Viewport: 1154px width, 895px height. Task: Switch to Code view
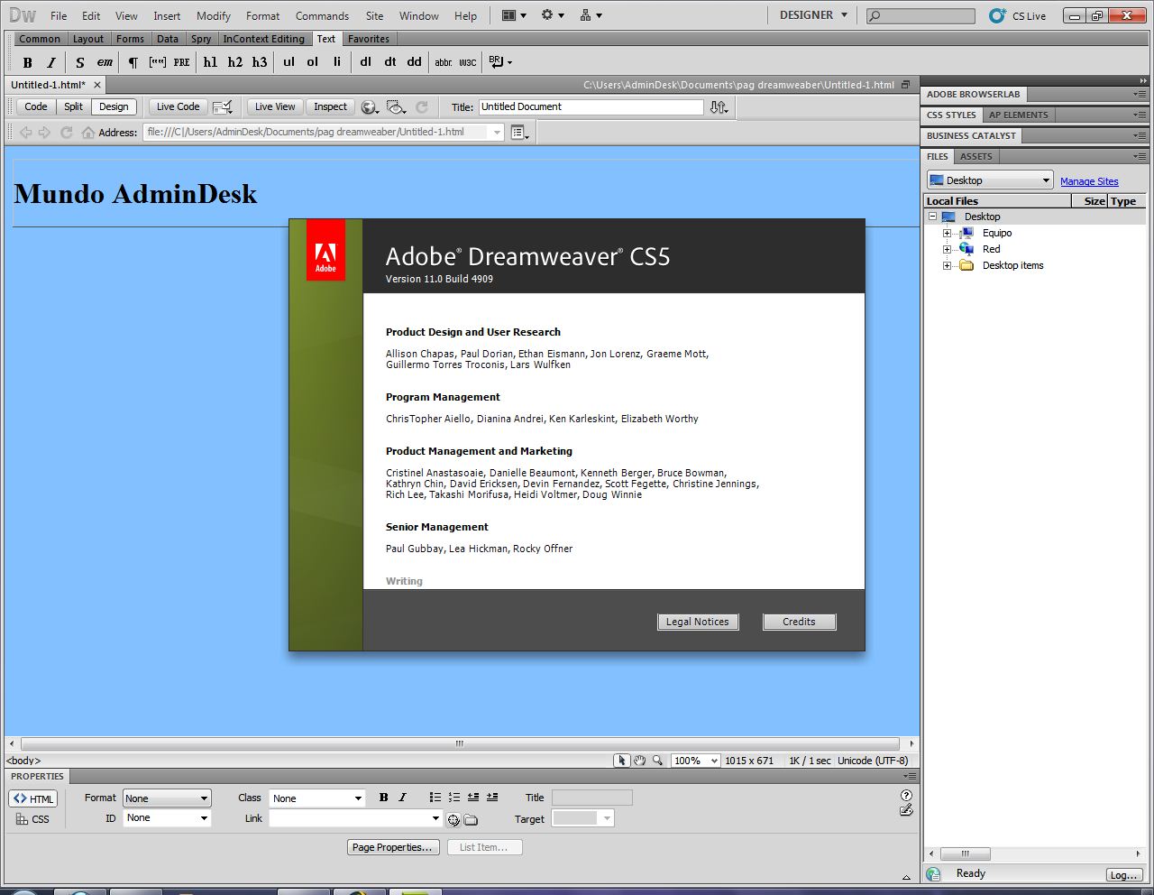(36, 106)
